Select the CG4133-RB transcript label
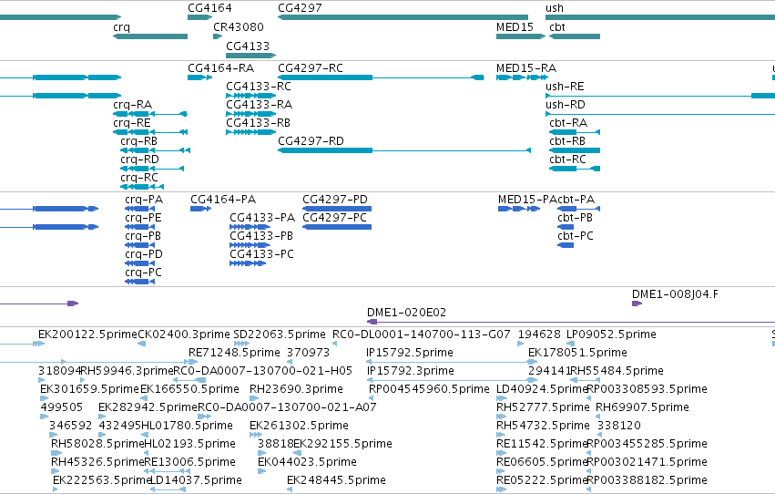Screen dimensions: 775x494 tap(258, 123)
